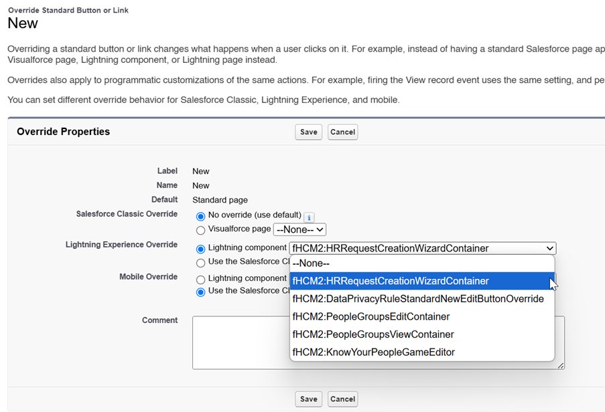This screenshot has height=412, width=605.
Task: Collapse the Lightning component combo box
Action: (x=422, y=248)
